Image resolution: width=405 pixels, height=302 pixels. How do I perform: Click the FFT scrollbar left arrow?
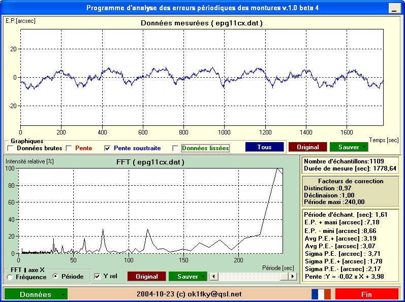213,277
